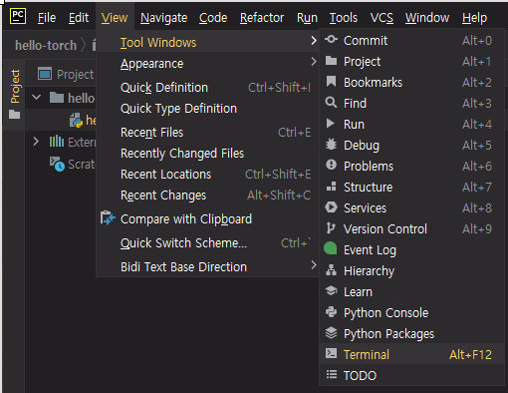The width and height of the screenshot is (508, 393).
Task: Click the Compare with Clipboard icon
Action: [108, 218]
